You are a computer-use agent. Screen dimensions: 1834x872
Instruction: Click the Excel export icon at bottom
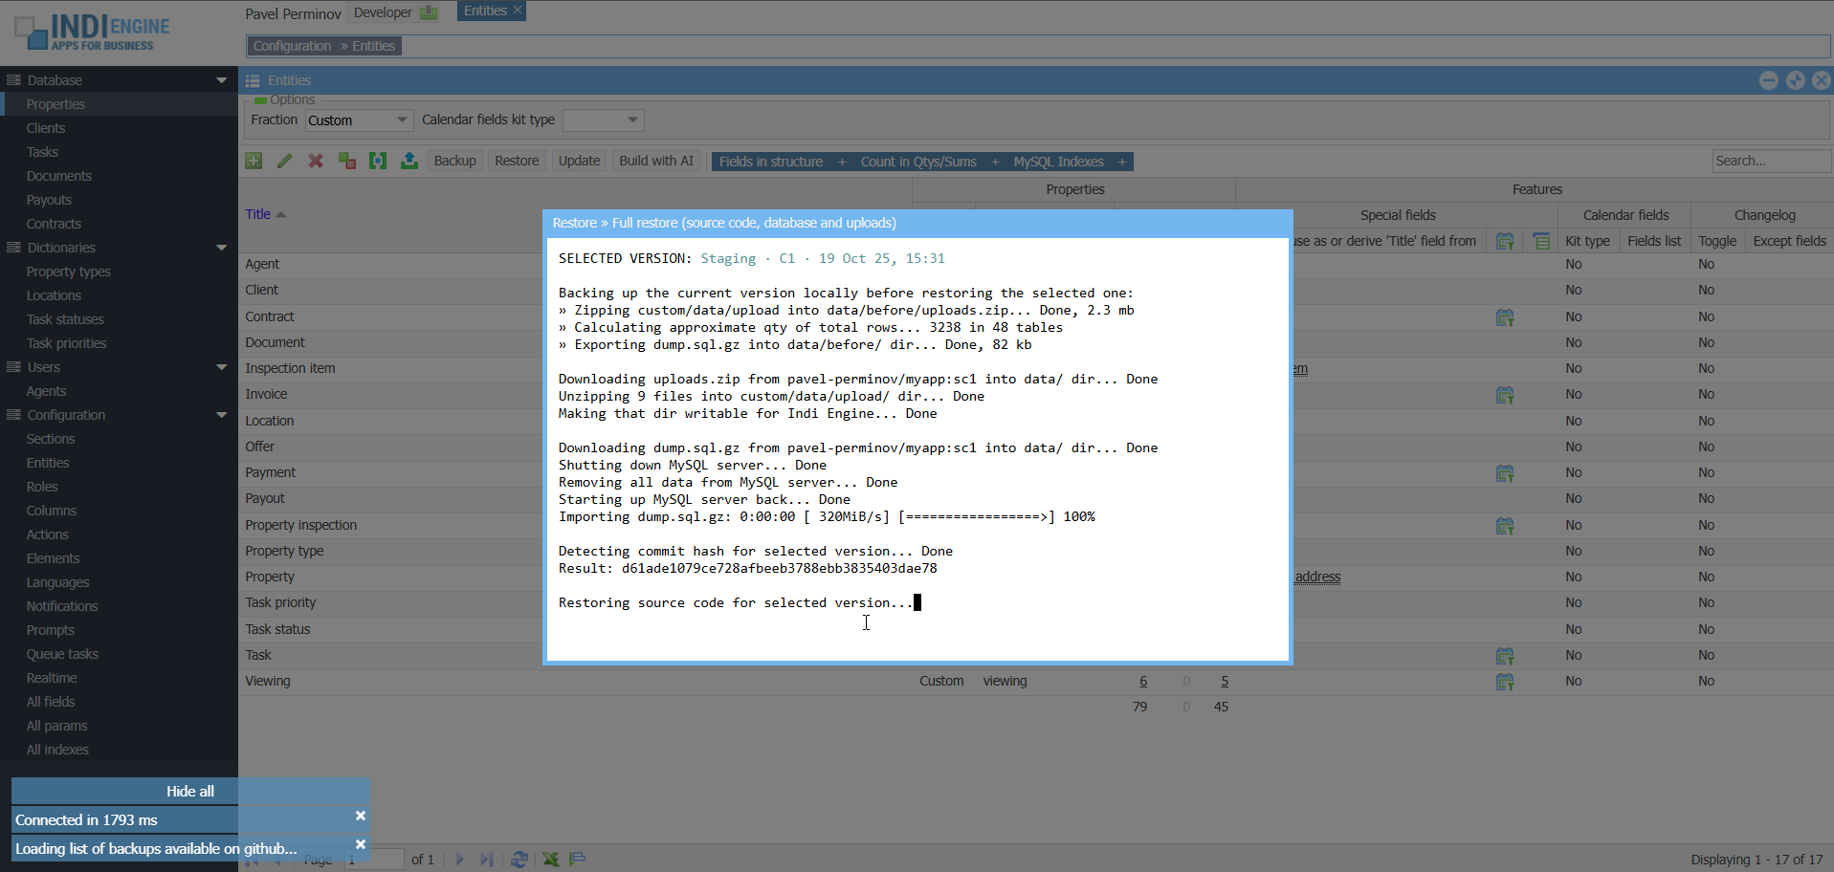pyautogui.click(x=551, y=859)
